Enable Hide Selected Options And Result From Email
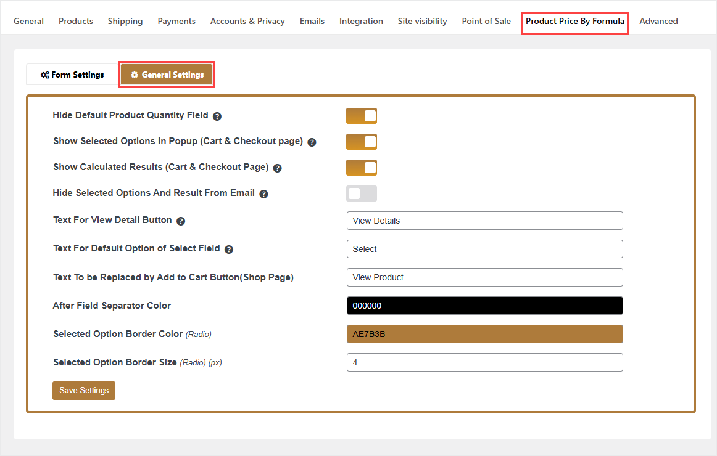The height and width of the screenshot is (456, 717). point(362,193)
